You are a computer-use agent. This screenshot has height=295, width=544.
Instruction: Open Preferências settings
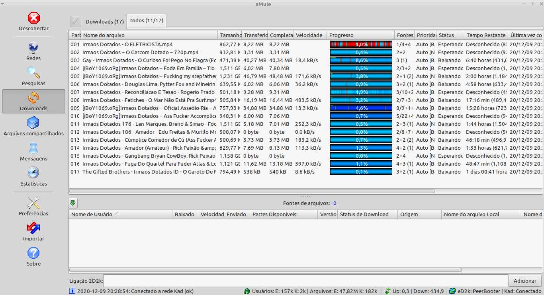click(33, 203)
